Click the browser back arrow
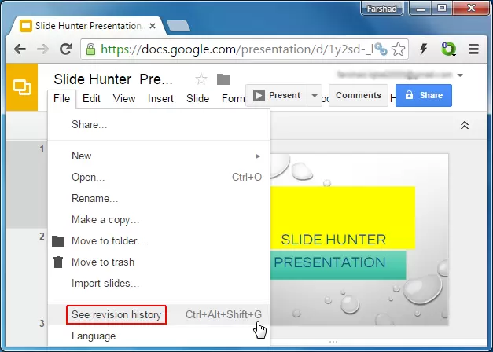The width and height of the screenshot is (493, 352). 20,49
